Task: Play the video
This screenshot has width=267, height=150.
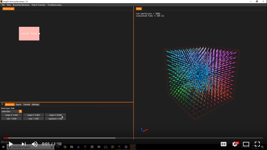Action: point(11,144)
